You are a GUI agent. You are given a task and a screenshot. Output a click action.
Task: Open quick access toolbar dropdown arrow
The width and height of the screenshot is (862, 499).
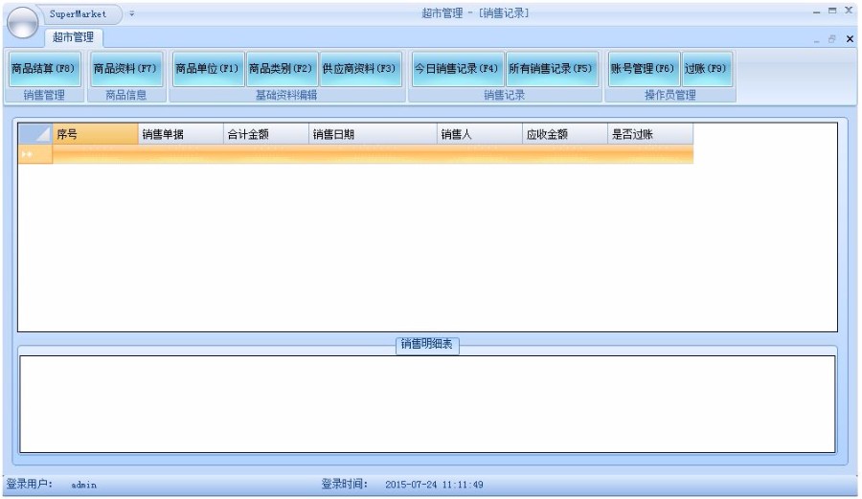(132, 13)
